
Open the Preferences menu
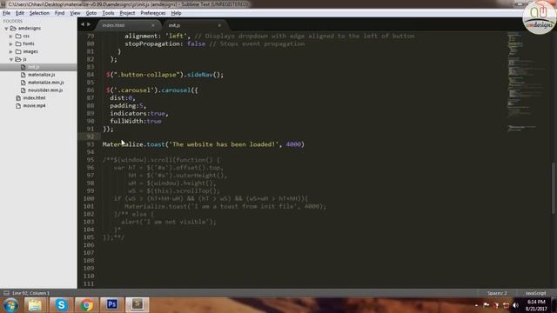[x=153, y=13]
